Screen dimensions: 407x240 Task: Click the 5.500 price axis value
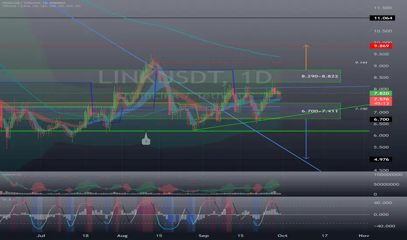pyautogui.click(x=381, y=147)
